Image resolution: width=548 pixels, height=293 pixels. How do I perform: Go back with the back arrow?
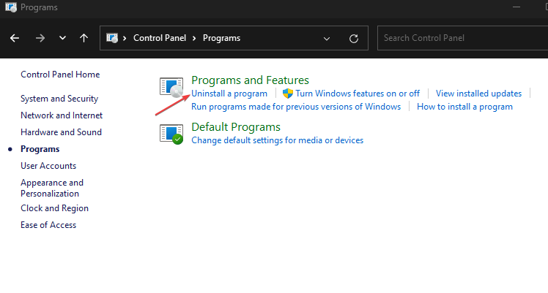click(x=15, y=38)
